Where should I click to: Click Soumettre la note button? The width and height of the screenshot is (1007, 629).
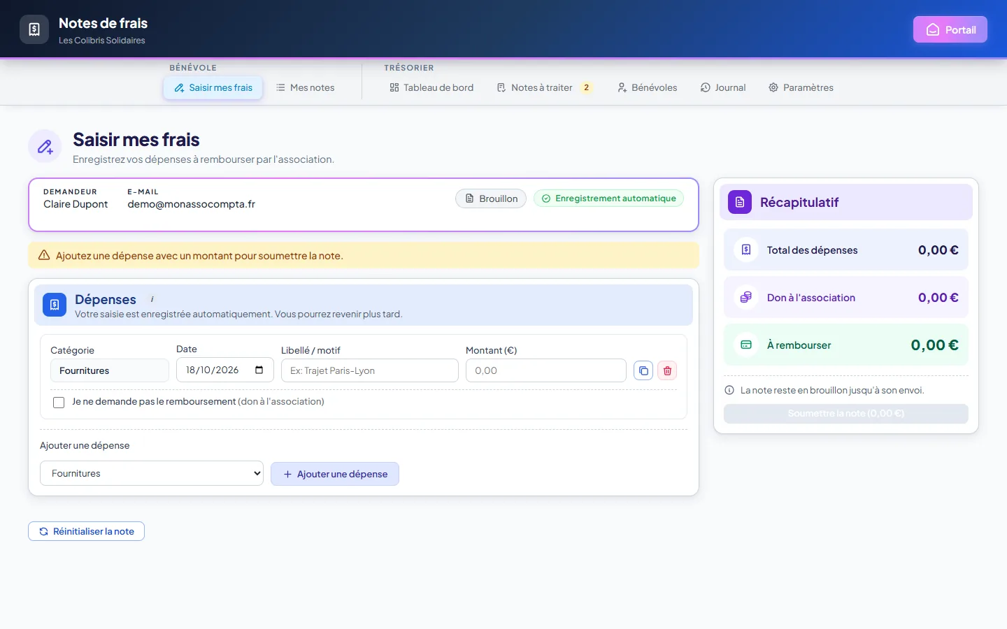[x=846, y=413]
